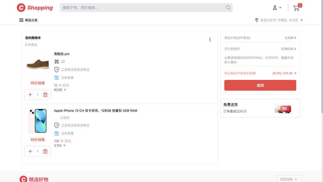Open the iPhone 13 product thumbnail
323x182 pixels.
38,121
